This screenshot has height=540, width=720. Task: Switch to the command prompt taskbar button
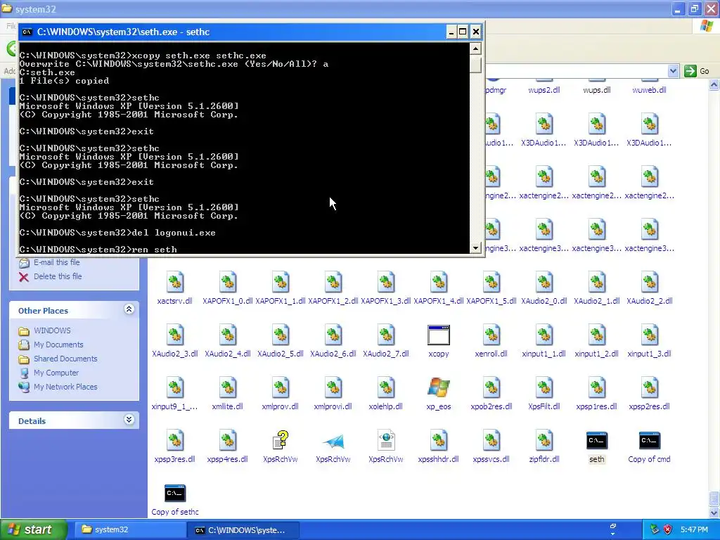pyautogui.click(x=243, y=530)
